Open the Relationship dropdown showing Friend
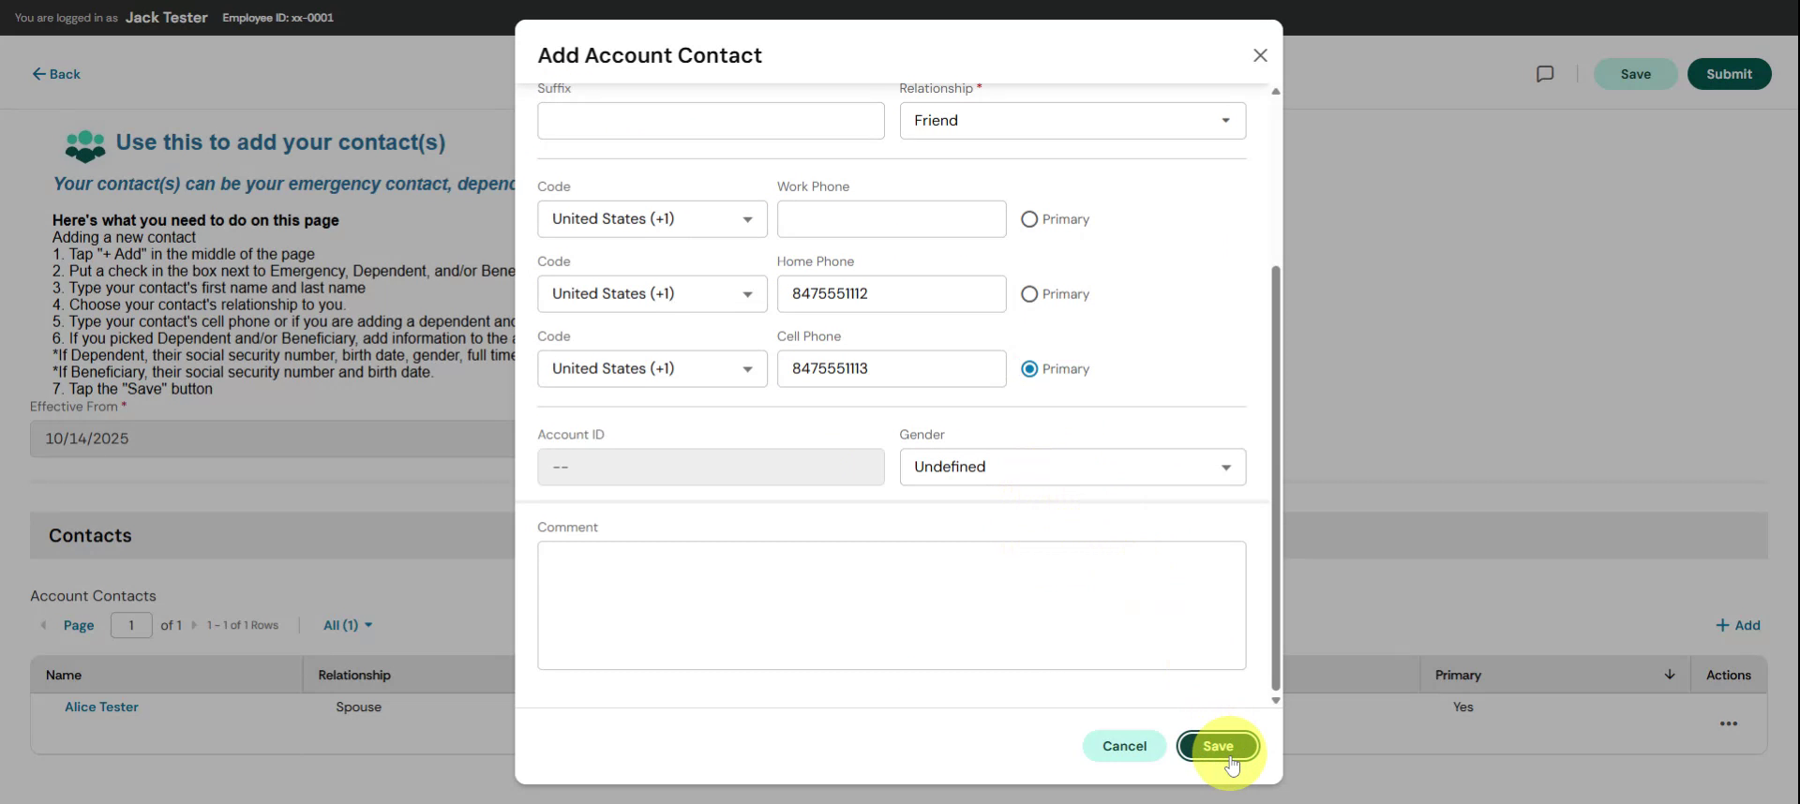The image size is (1800, 804). pos(1072,121)
